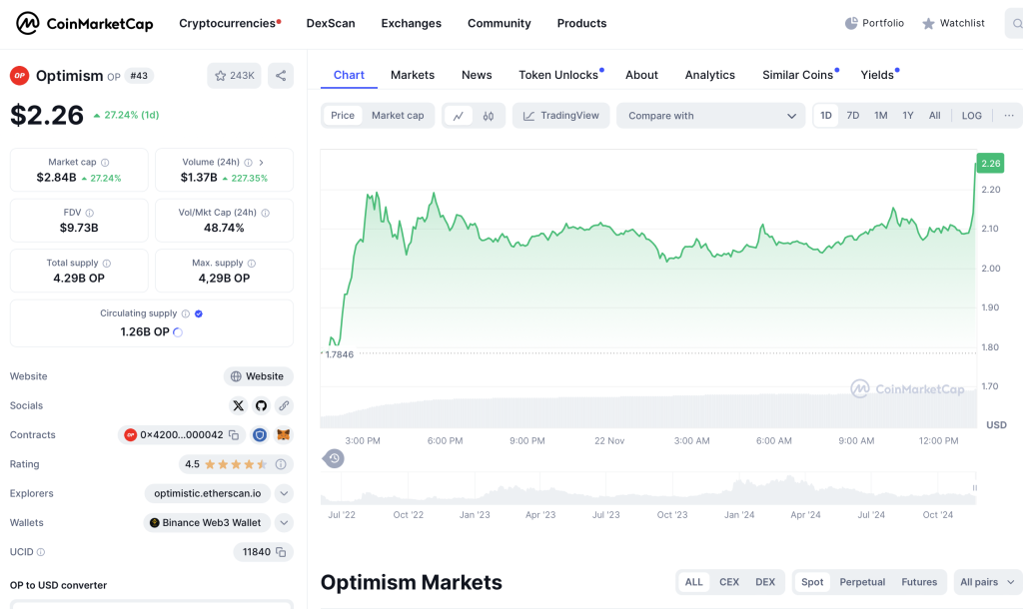The width and height of the screenshot is (1023, 609).
Task: Select the Price chart toggle
Action: [343, 116]
